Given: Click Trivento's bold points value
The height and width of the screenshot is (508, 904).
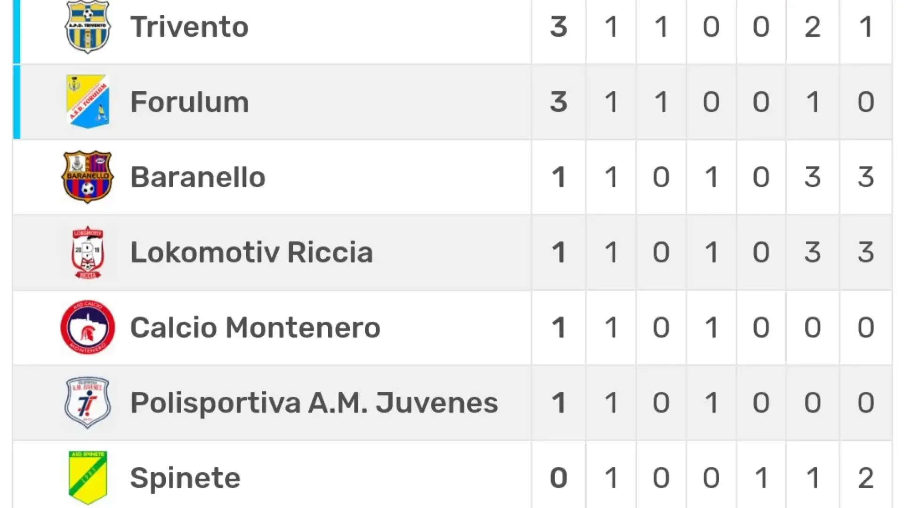Looking at the screenshot, I should (x=558, y=26).
